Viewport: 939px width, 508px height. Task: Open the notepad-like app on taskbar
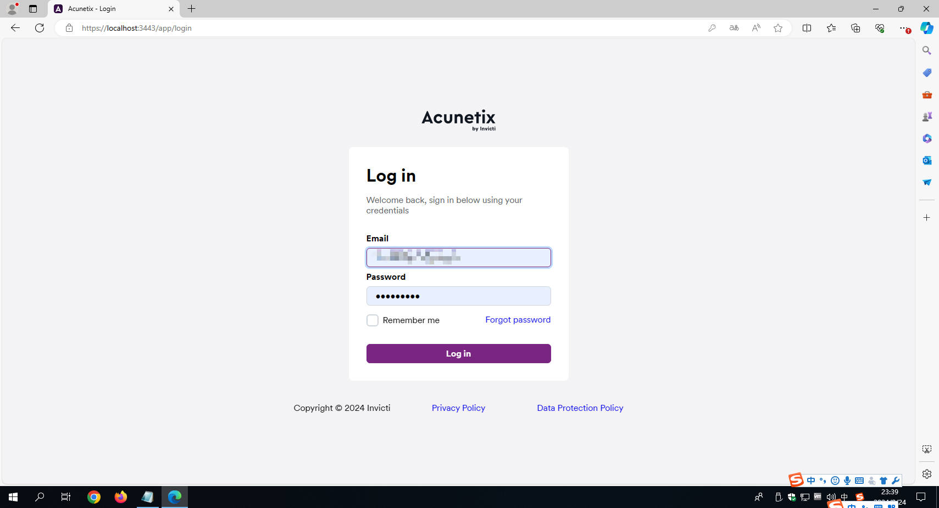tap(148, 497)
